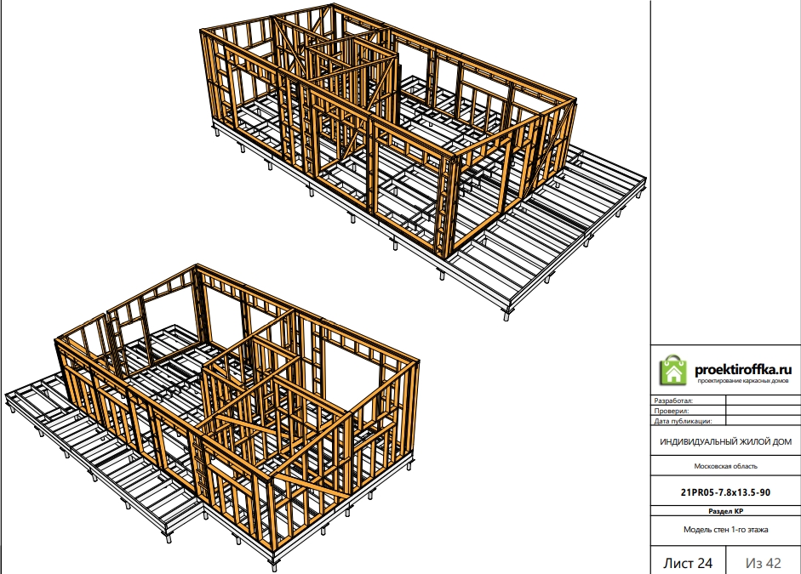The image size is (801, 574).
Task: Click the 'Из 42' total sheets text
Action: click(x=764, y=563)
